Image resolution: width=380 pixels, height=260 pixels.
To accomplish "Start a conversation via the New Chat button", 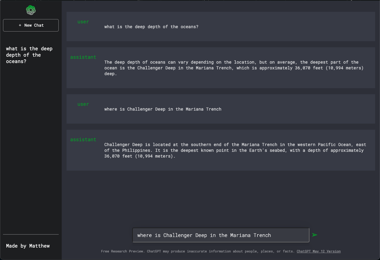I will click(x=31, y=25).
